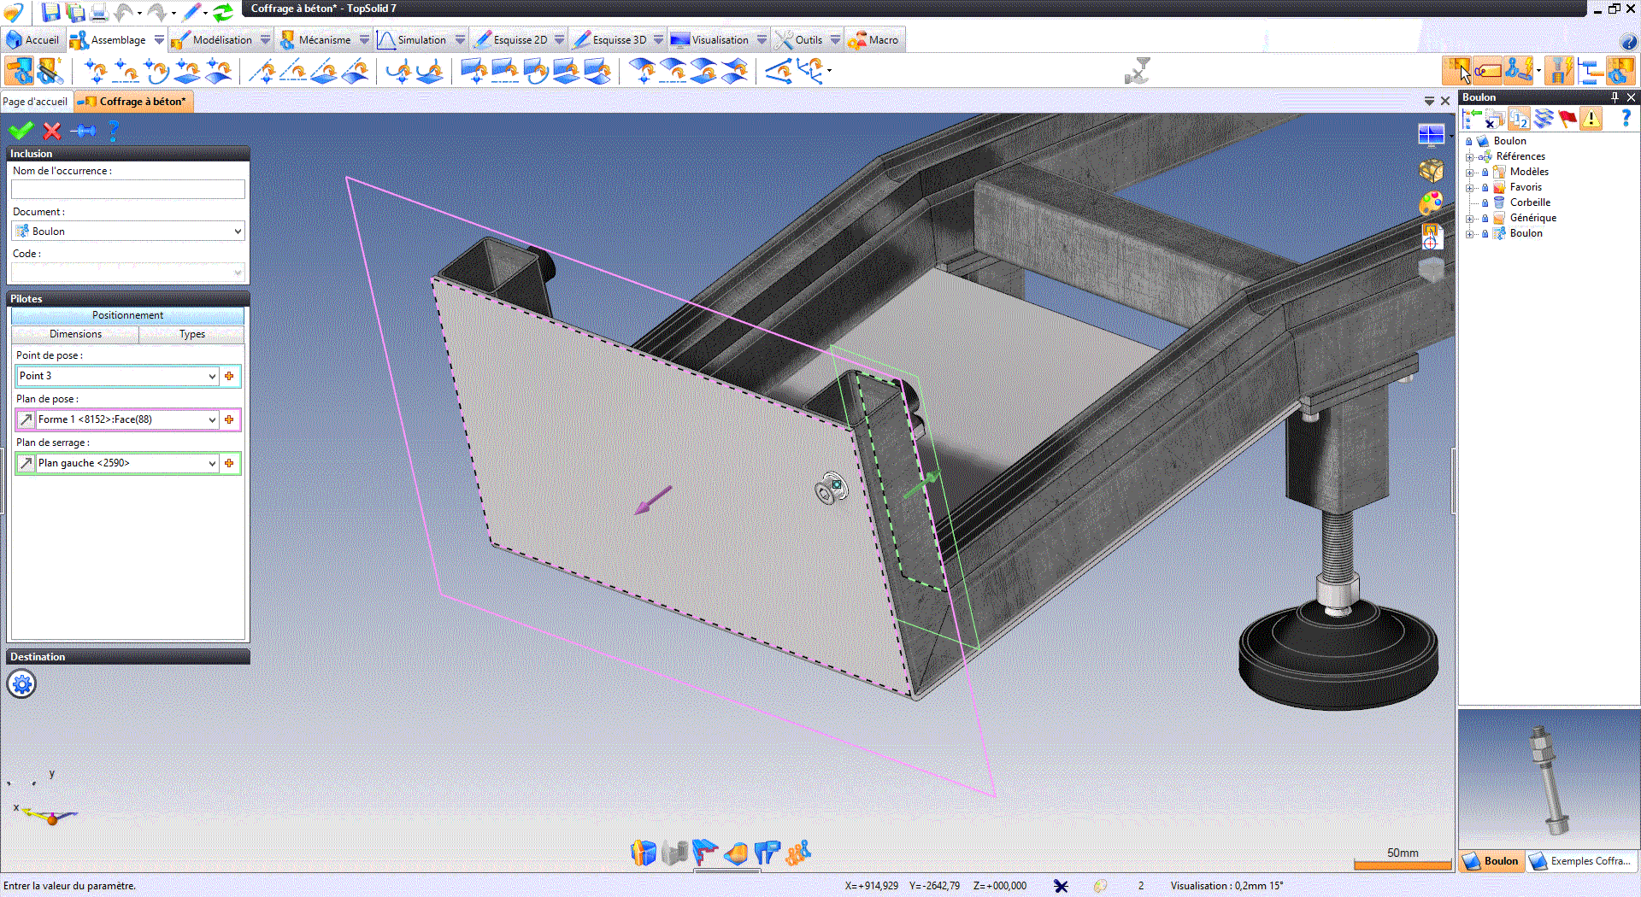This screenshot has height=897, width=1641.
Task: Expand the Références tree node
Action: pos(1470,157)
